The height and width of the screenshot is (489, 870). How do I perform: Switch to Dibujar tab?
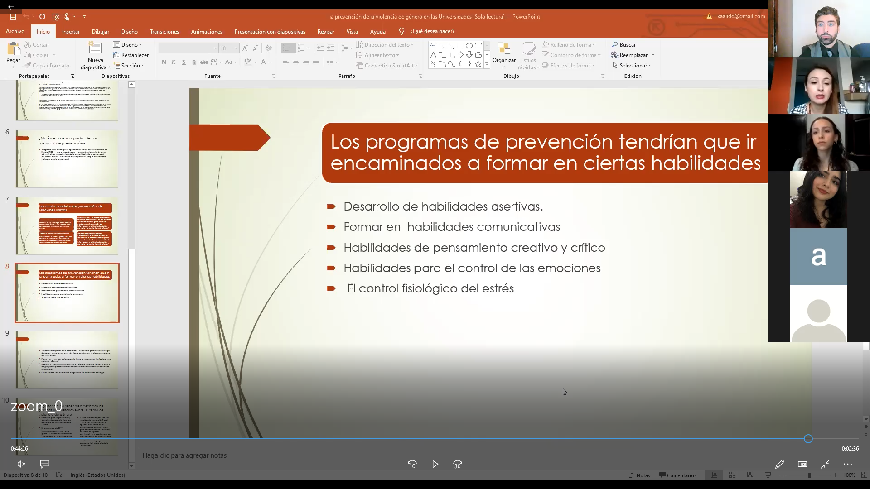pyautogui.click(x=101, y=32)
